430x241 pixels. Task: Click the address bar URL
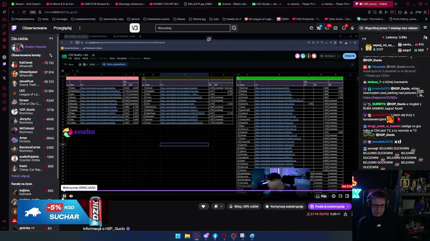click(x=61, y=12)
